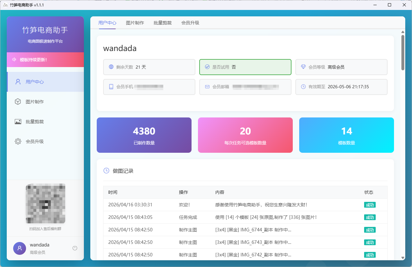Click the phone icon on 会员手机 card
This screenshot has height=267, width=412.
(110, 87)
